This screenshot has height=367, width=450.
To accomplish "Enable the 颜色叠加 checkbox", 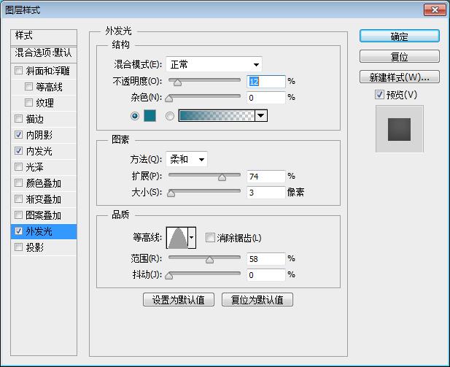I will (x=18, y=182).
